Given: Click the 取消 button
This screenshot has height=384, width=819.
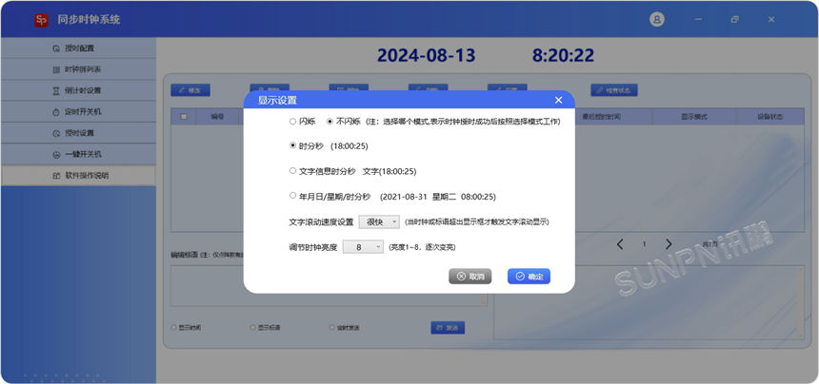Looking at the screenshot, I should 470,277.
